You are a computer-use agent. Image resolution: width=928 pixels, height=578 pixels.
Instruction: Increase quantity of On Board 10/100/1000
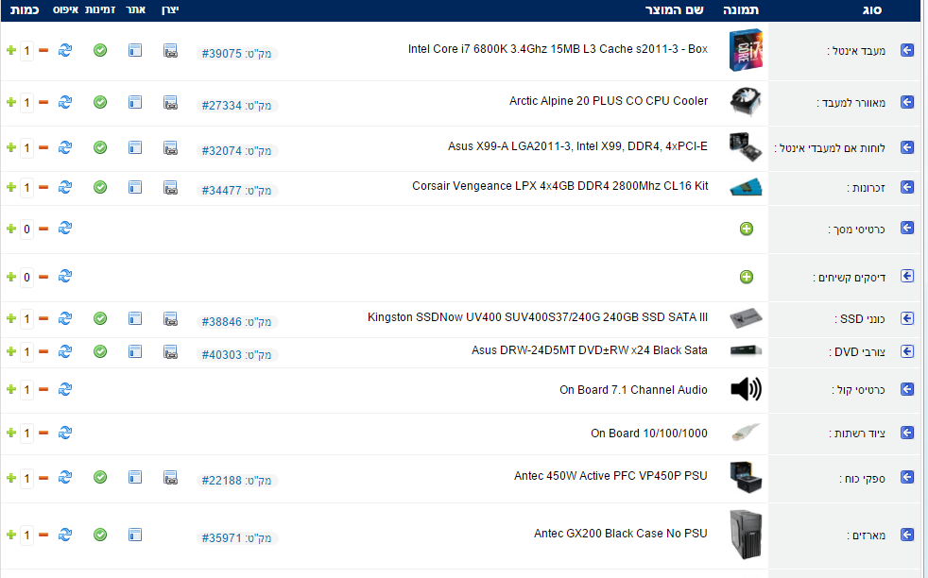tap(10, 433)
